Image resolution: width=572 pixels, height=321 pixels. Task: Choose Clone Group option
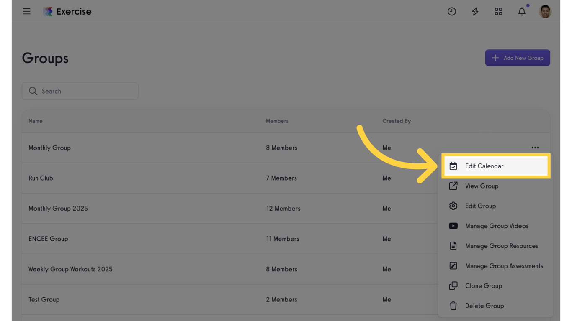pos(483,286)
